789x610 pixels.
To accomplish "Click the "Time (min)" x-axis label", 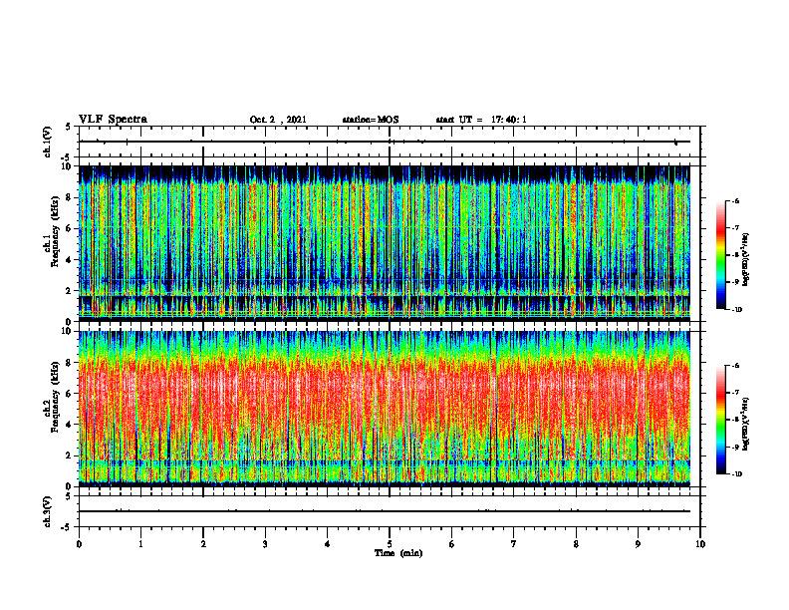I will (x=398, y=553).
